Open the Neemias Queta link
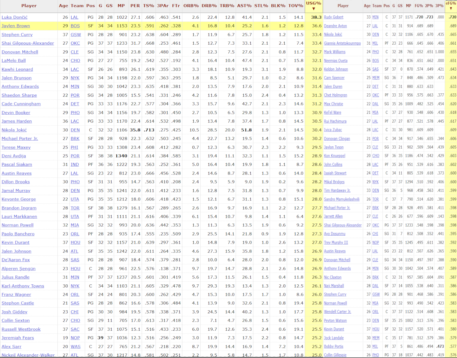Image resolution: width=457 pixels, height=358 pixels. point(336,61)
